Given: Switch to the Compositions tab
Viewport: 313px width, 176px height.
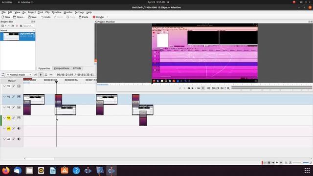Looking at the screenshot, I should pos(62,68).
